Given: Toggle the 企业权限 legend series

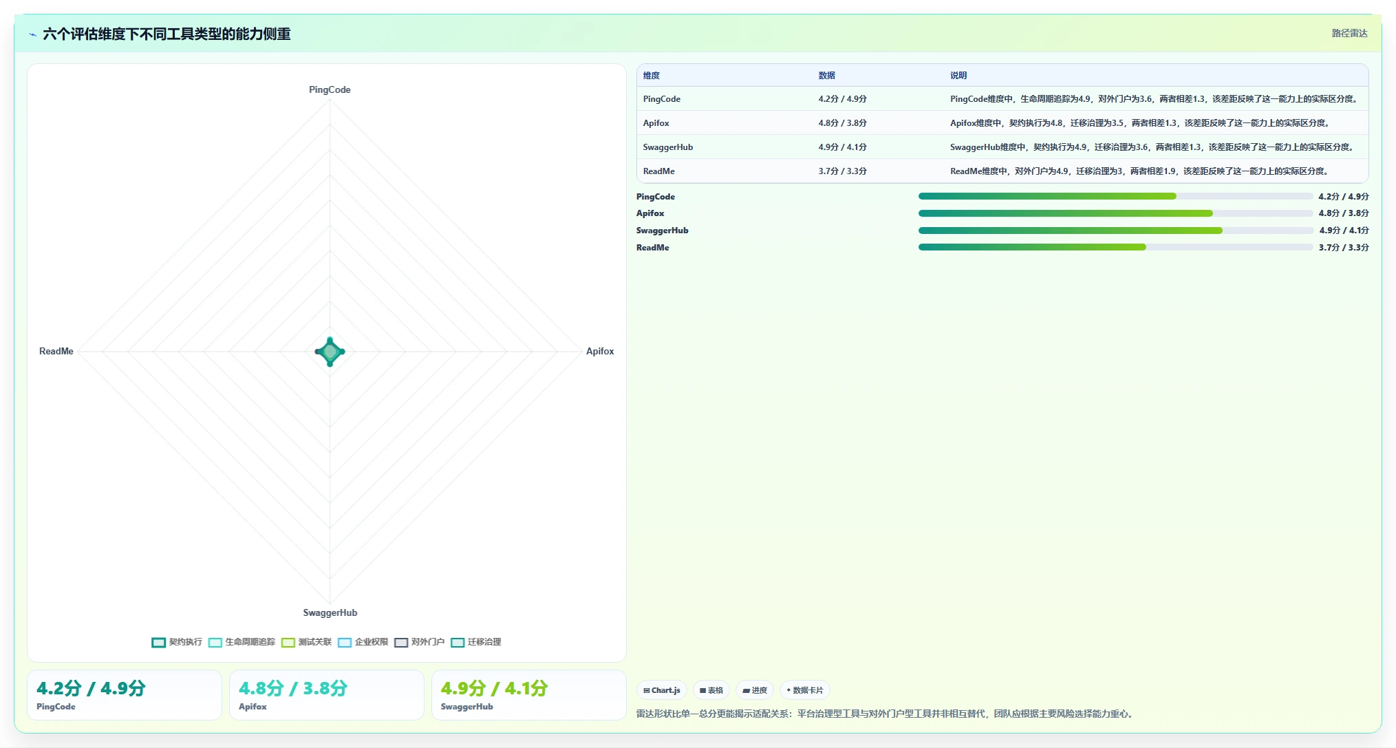Looking at the screenshot, I should (363, 642).
